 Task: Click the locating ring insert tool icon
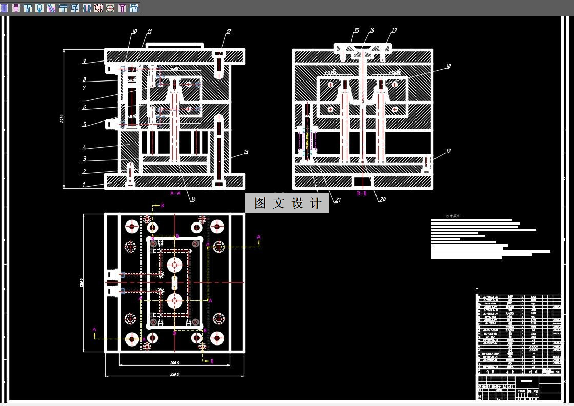point(75,8)
